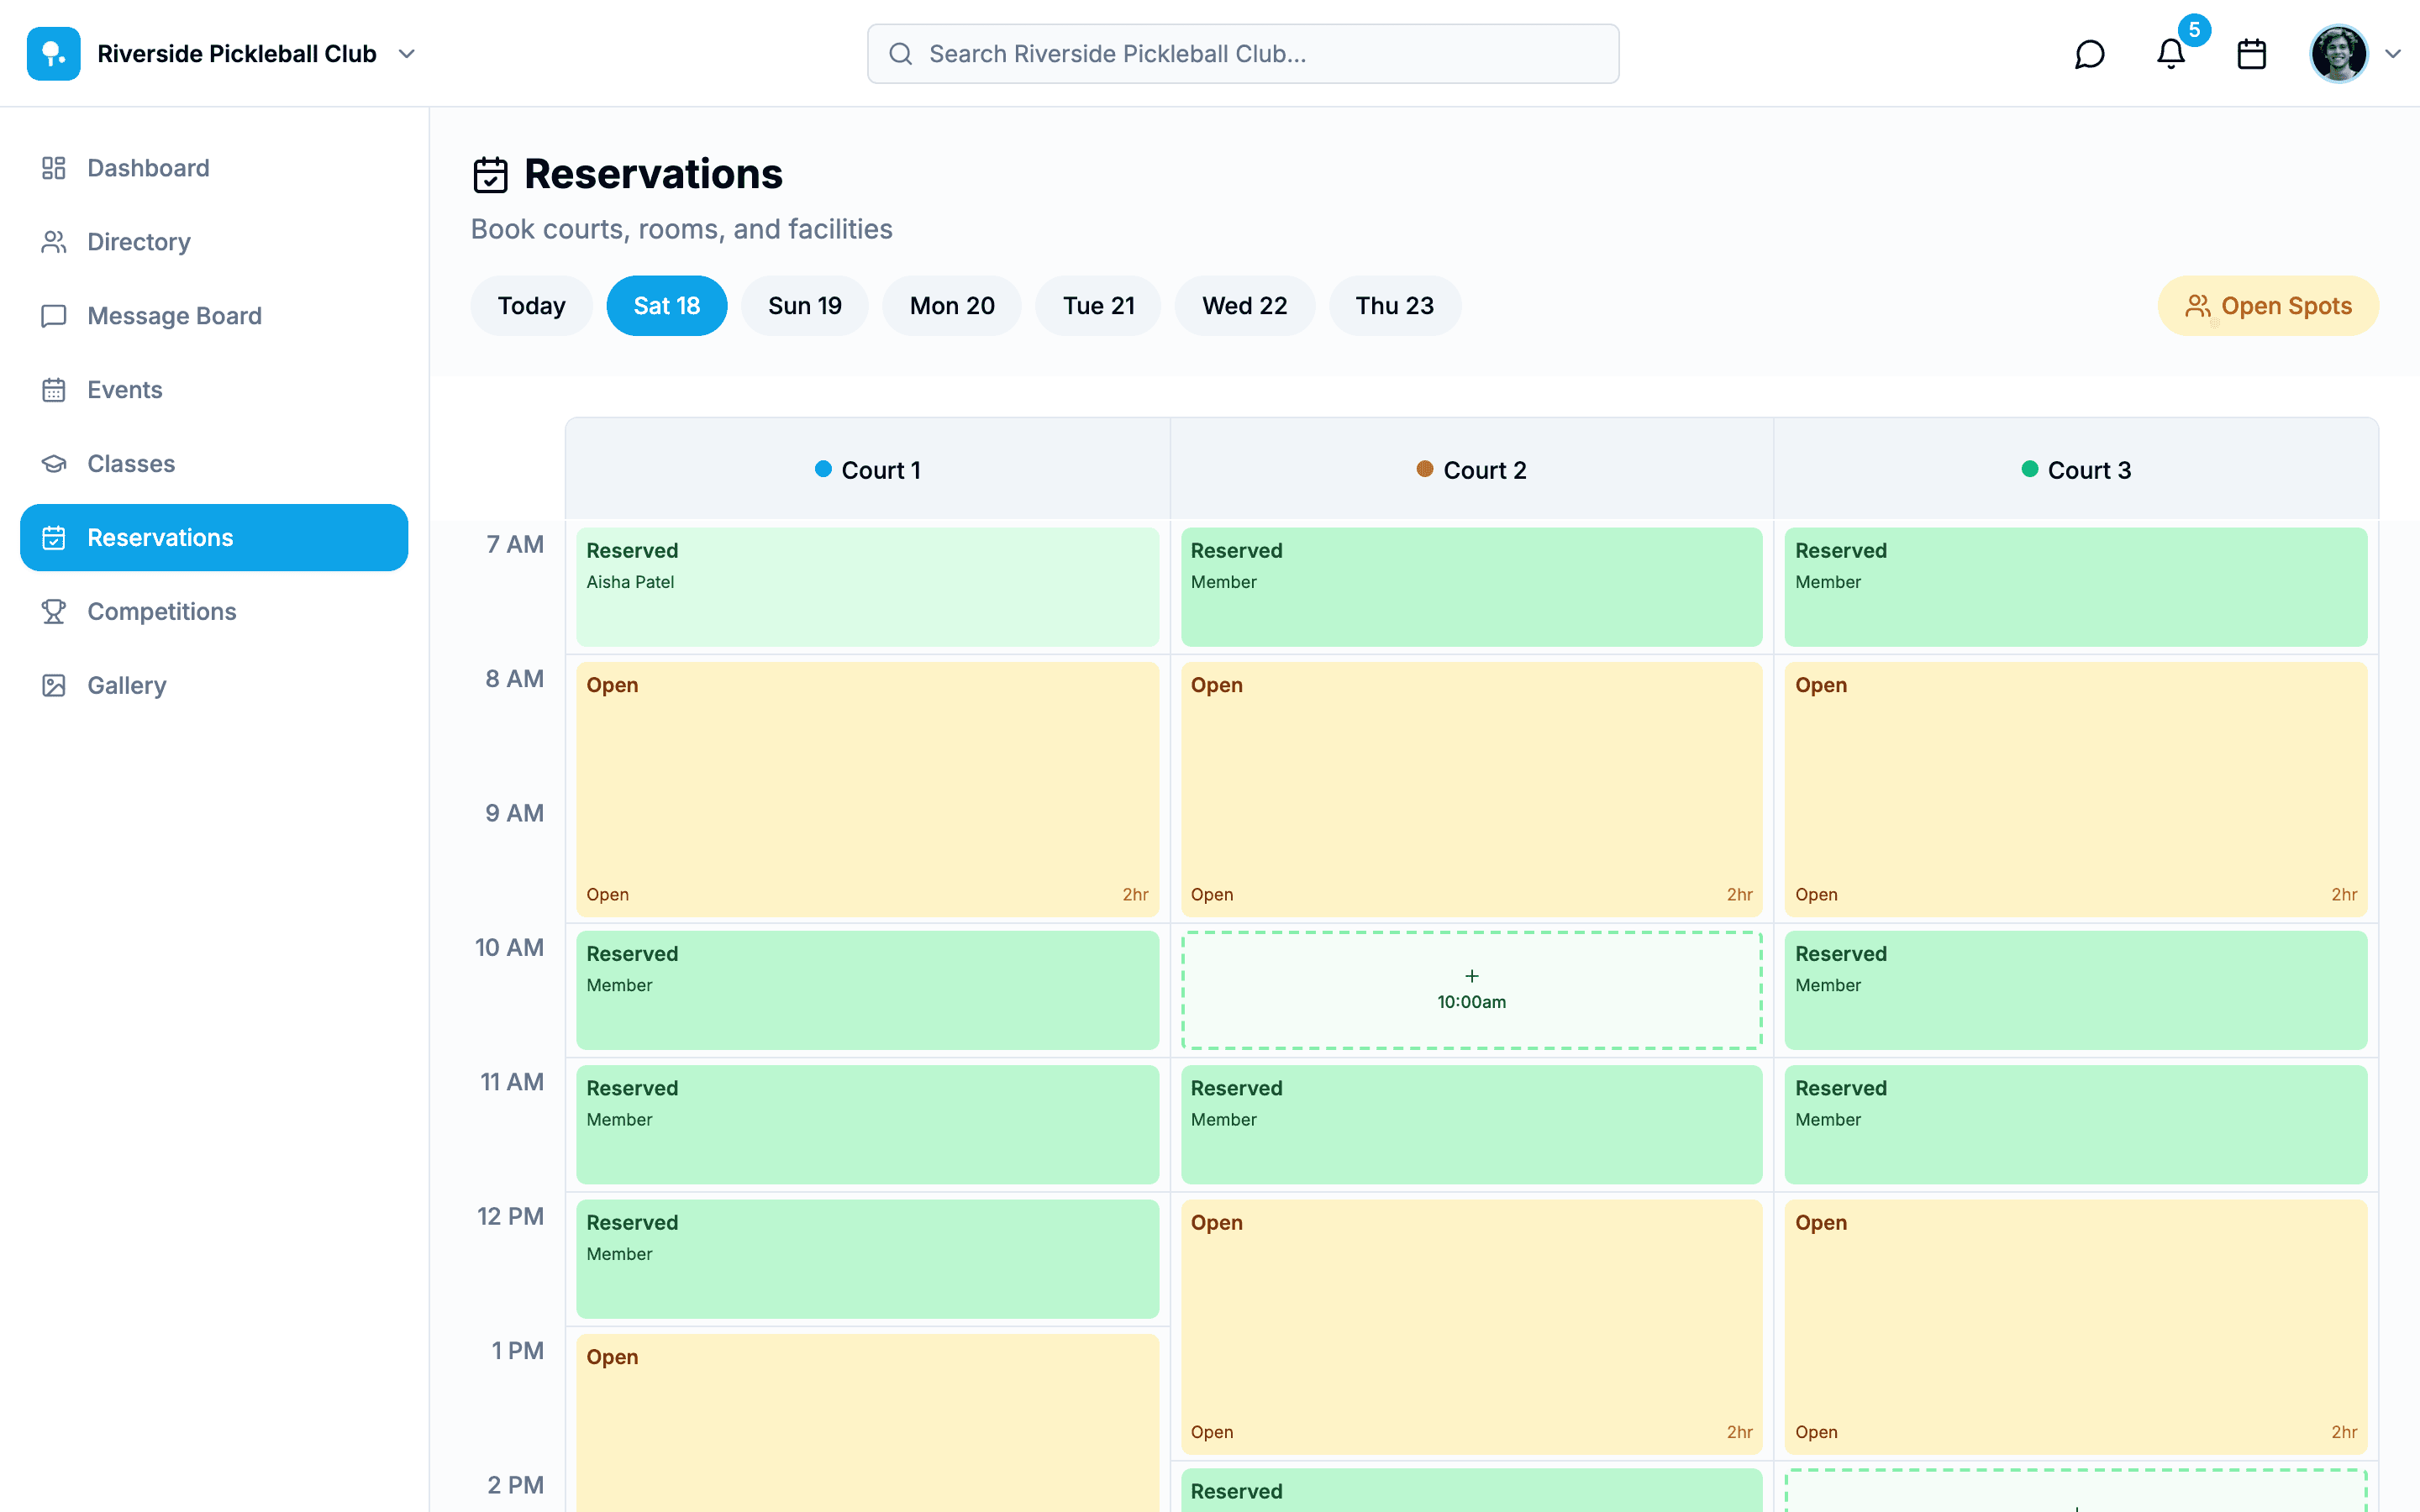Click the Open Spots button
Image resolution: width=2420 pixels, height=1512 pixels.
click(2268, 306)
